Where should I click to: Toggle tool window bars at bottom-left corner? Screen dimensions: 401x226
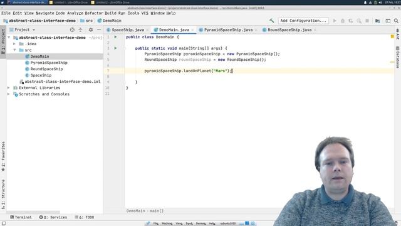tap(4, 223)
